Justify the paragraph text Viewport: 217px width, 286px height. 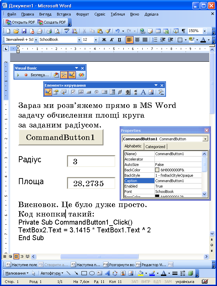145,40
